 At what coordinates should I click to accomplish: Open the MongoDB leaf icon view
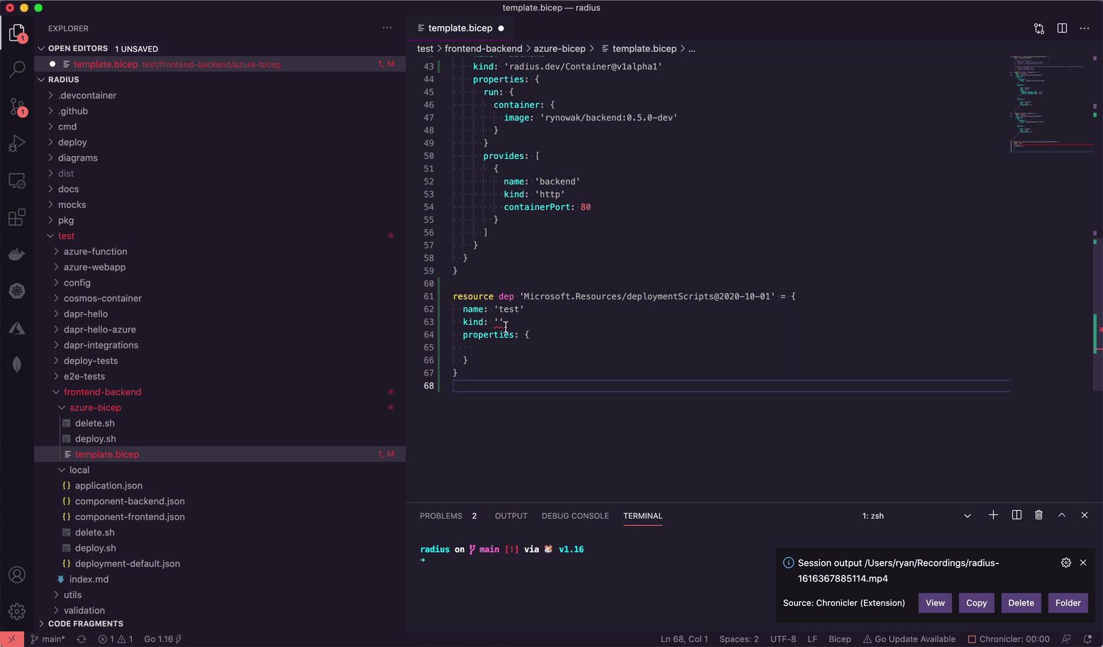pyautogui.click(x=17, y=365)
